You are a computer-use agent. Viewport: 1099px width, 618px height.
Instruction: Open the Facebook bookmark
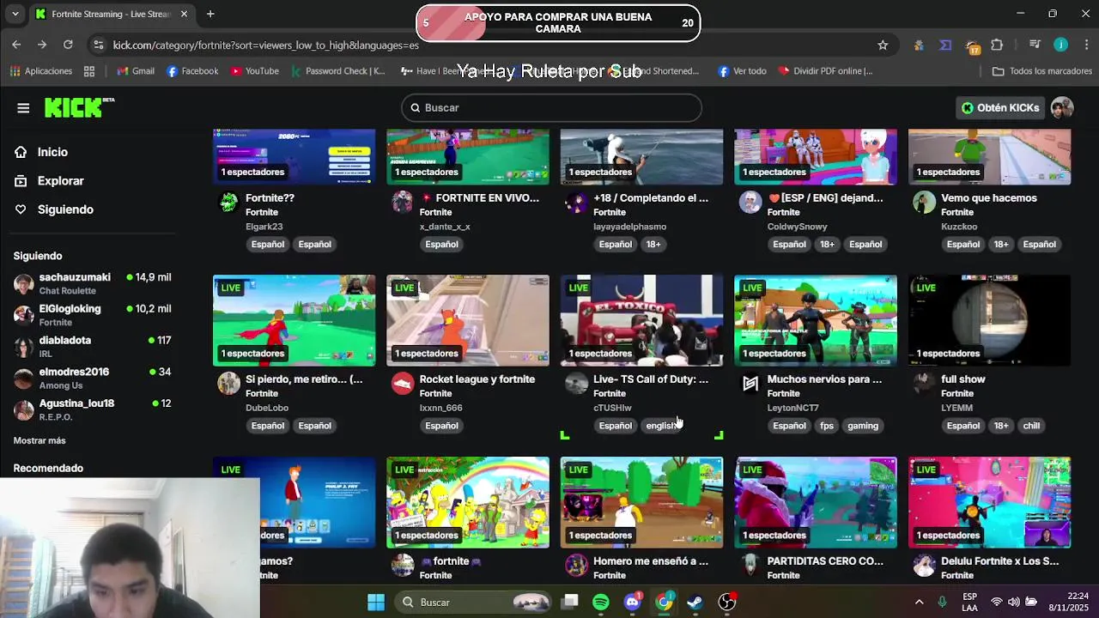[192, 71]
